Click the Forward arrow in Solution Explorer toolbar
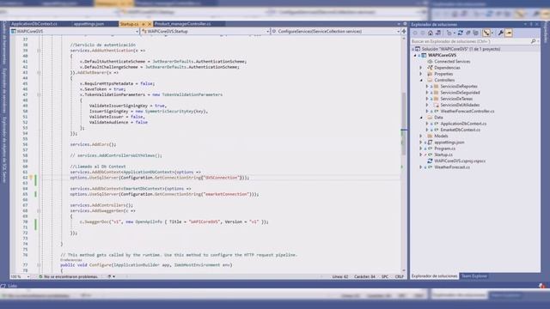 [x=423, y=33]
